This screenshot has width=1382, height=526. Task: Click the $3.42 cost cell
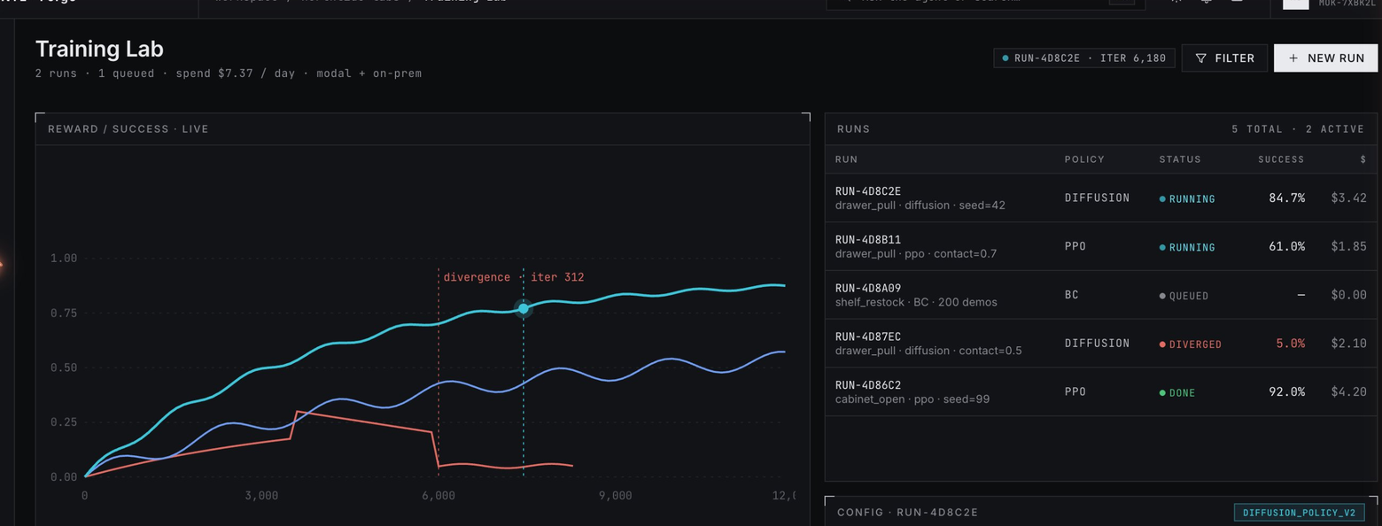[x=1348, y=197]
